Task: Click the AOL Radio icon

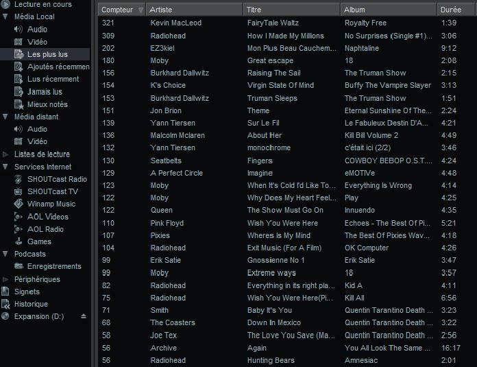Action: pyautogui.click(x=19, y=229)
